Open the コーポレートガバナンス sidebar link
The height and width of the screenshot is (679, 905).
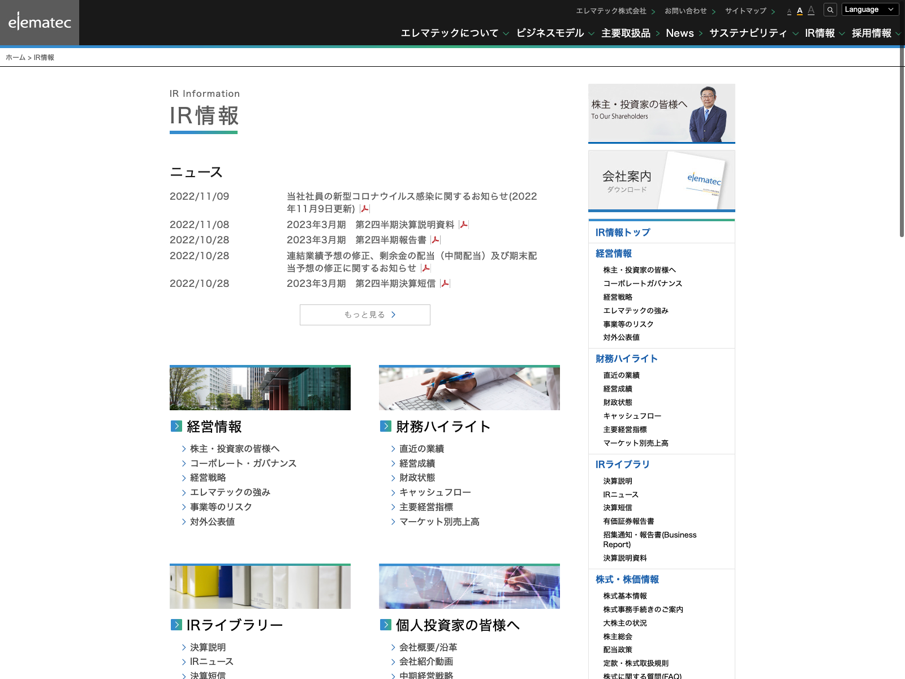click(643, 283)
